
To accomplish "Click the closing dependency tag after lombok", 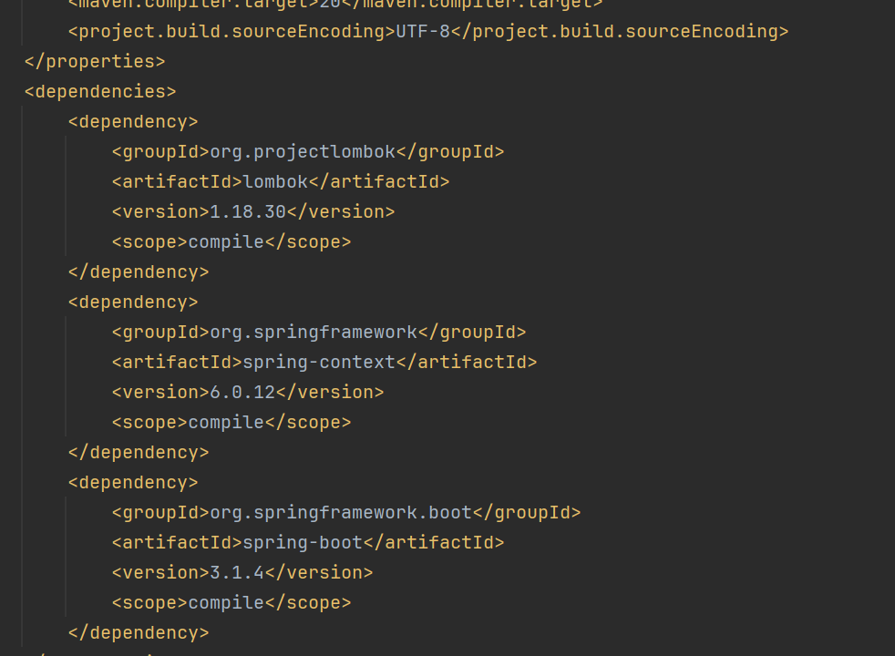I will pos(139,272).
